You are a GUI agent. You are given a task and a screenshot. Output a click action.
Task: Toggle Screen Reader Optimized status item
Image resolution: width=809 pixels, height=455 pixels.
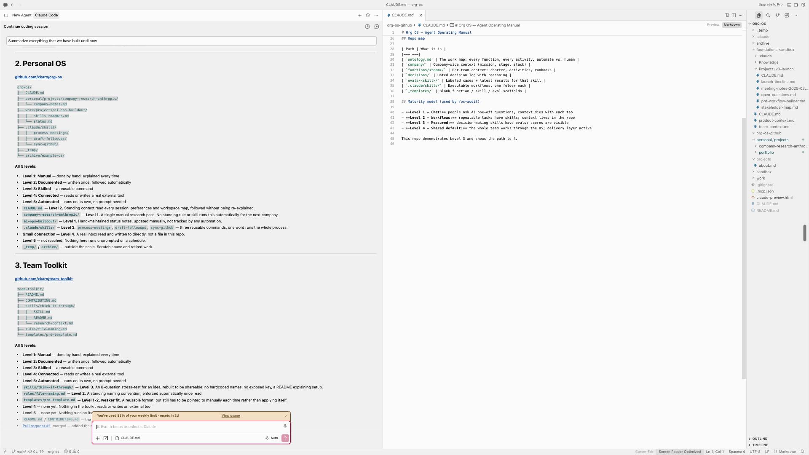679,452
